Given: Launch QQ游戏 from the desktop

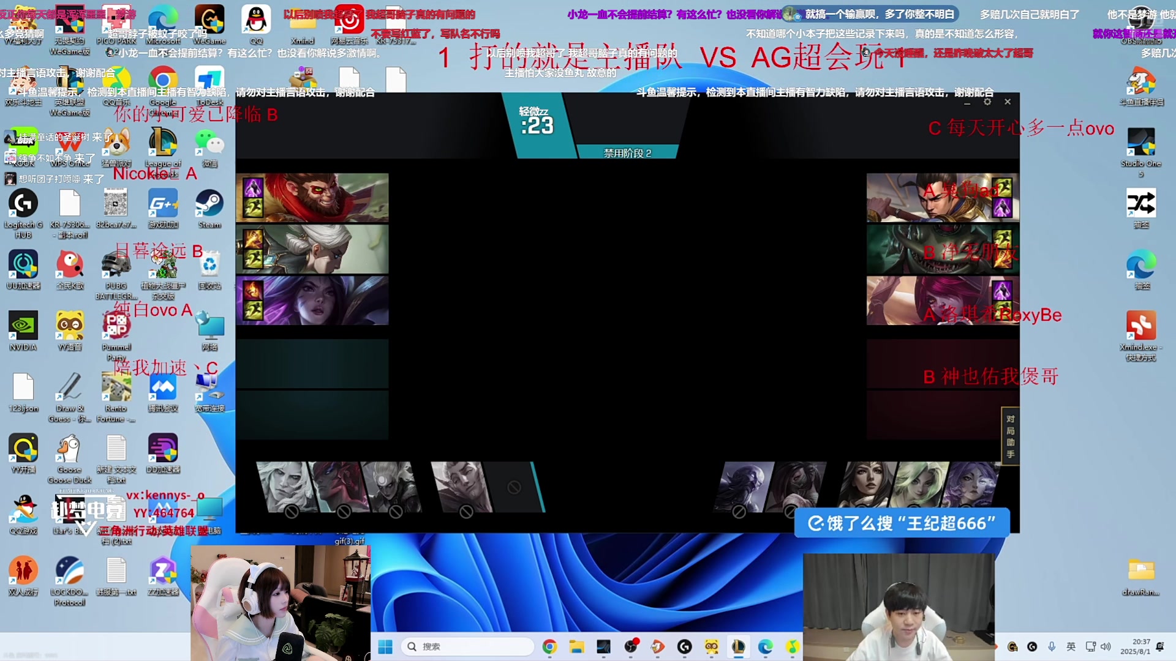Looking at the screenshot, I should 23,515.
